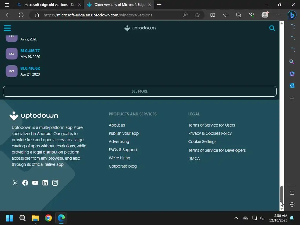
Task: Open the FAQs & Support link
Action: [x=123, y=150]
